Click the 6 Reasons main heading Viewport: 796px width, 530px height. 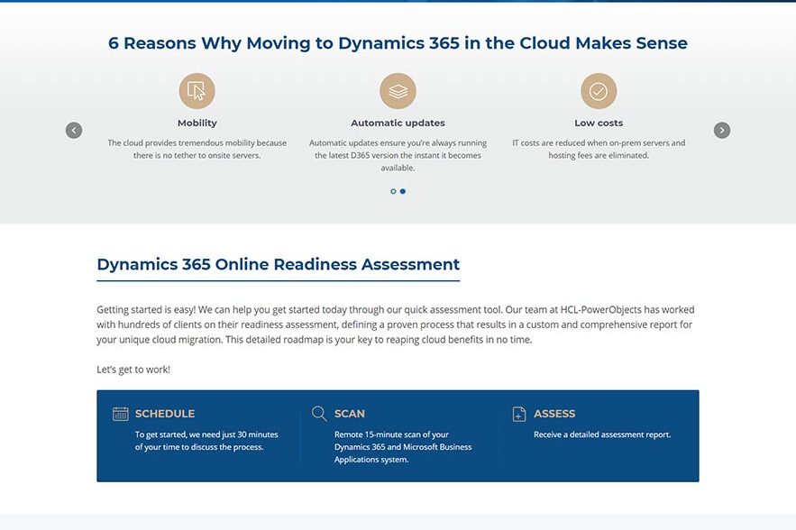tap(398, 43)
